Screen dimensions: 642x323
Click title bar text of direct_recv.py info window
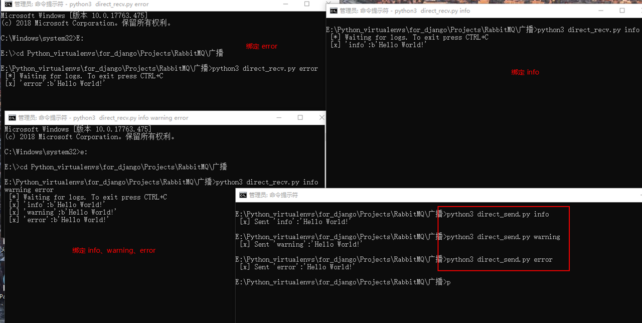tap(405, 11)
